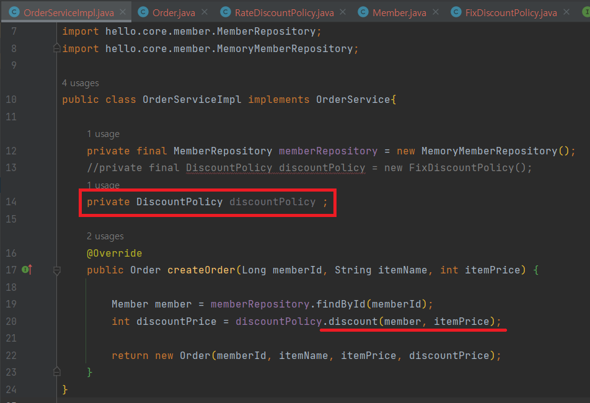Click the OrderServiceImpl class name
This screenshot has width=590, height=403.
coord(192,100)
